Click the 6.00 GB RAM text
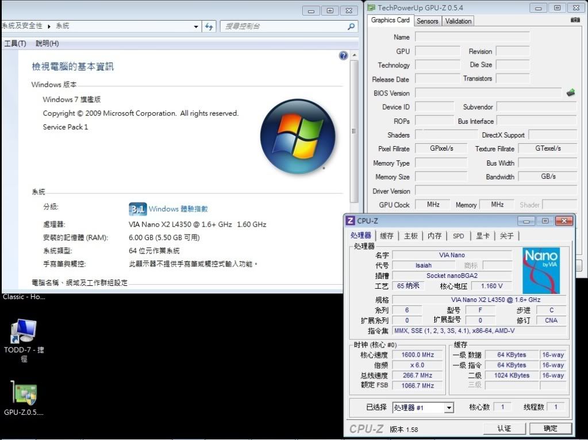 click(164, 238)
